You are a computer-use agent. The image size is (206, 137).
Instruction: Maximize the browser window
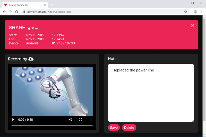pyautogui.click(x=192, y=3)
